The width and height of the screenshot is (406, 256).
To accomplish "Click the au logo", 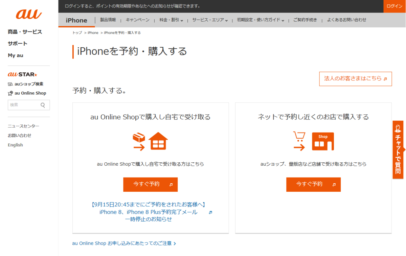I will coord(29,14).
